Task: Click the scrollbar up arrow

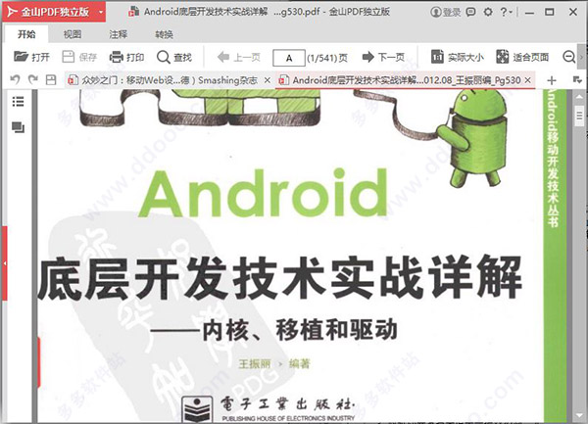Action: (580, 97)
